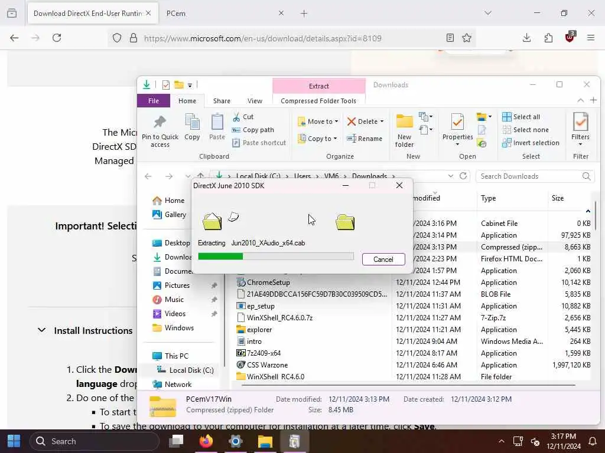Switch to the Share ribbon tab
This screenshot has height=453, width=605.
click(x=222, y=100)
